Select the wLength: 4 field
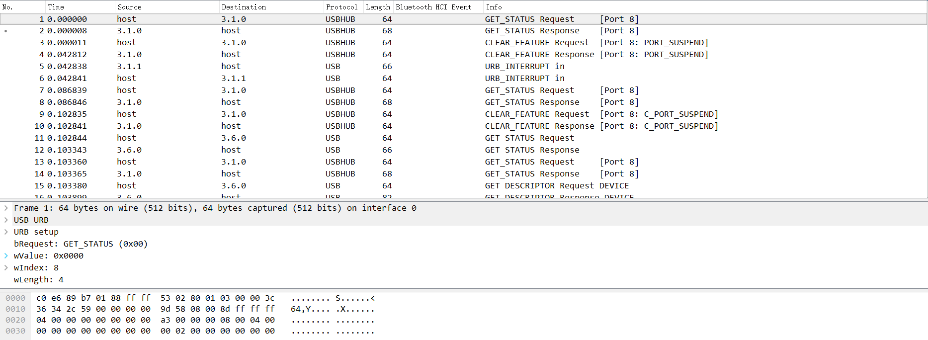The image size is (928, 340). tap(39, 280)
